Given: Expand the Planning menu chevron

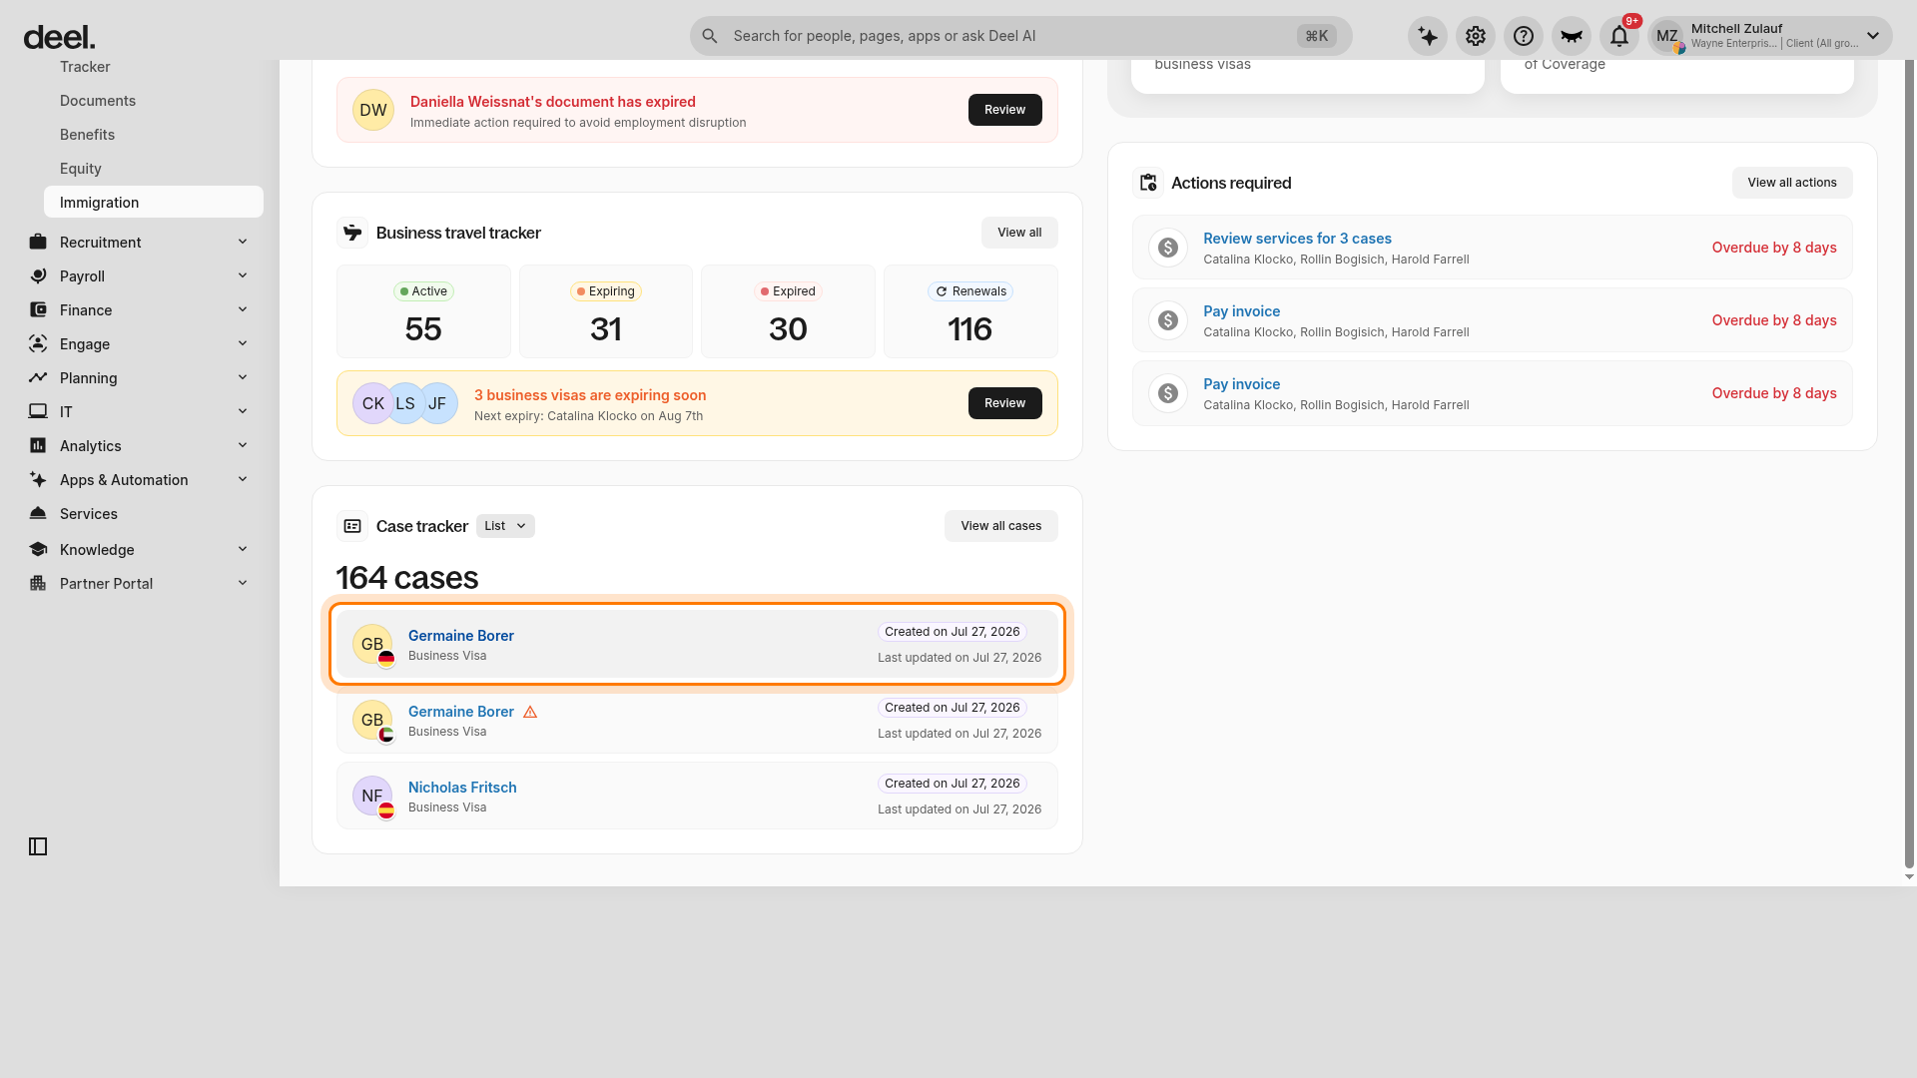Looking at the screenshot, I should tap(243, 377).
